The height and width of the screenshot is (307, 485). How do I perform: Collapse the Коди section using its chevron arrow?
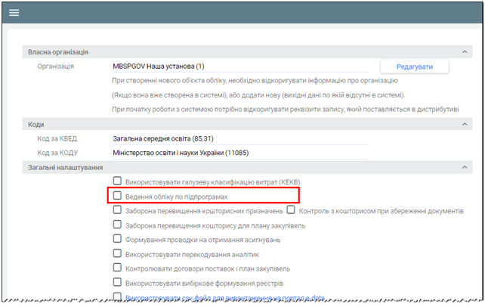click(465, 124)
